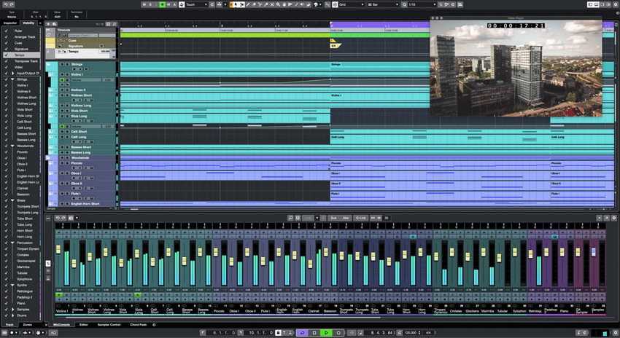
Task: Toggle visibility of Violins I track
Action: coord(5,85)
